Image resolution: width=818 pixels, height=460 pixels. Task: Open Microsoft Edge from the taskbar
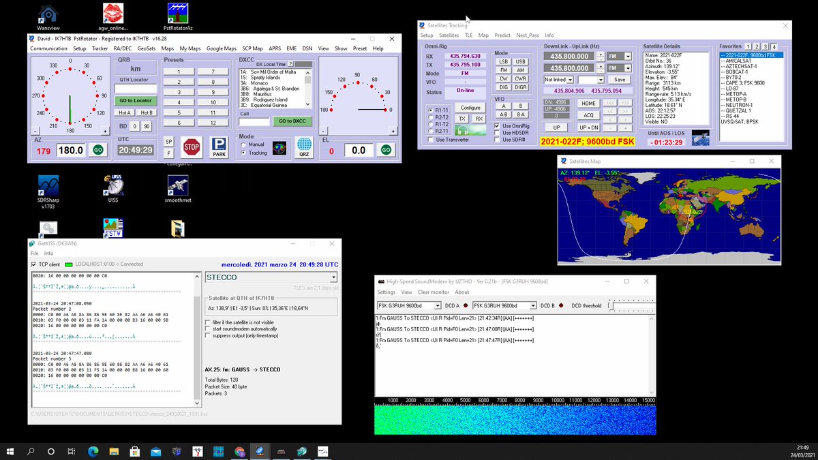tap(93, 451)
